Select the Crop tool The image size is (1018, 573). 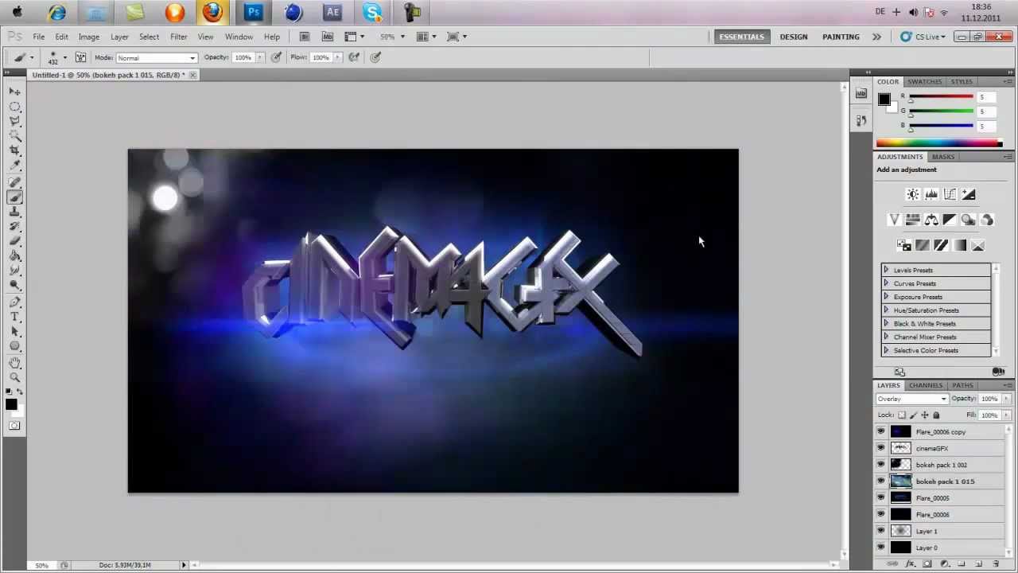(15, 151)
